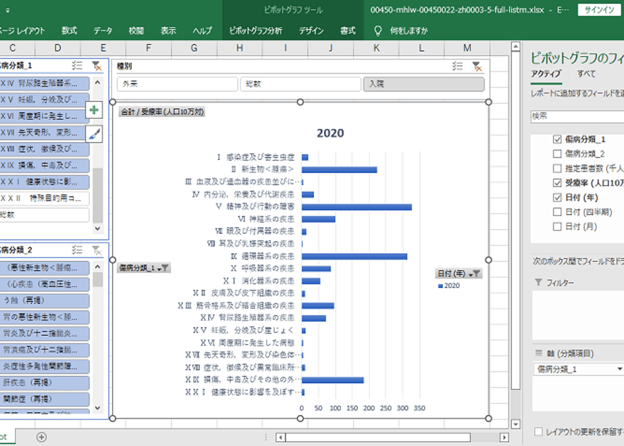The height and width of the screenshot is (446, 624).
Task: Click worksheet vertical scrollbar down arrow
Action: coord(515,424)
